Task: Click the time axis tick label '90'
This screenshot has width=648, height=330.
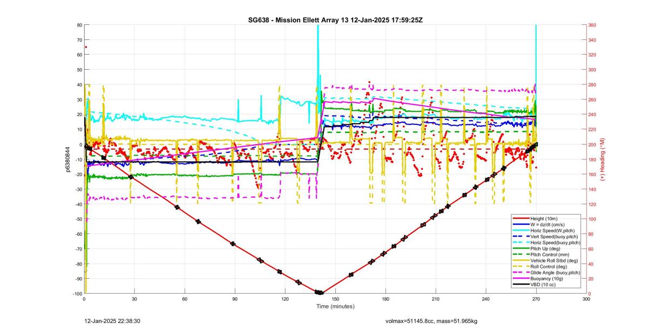Action: tap(235, 299)
